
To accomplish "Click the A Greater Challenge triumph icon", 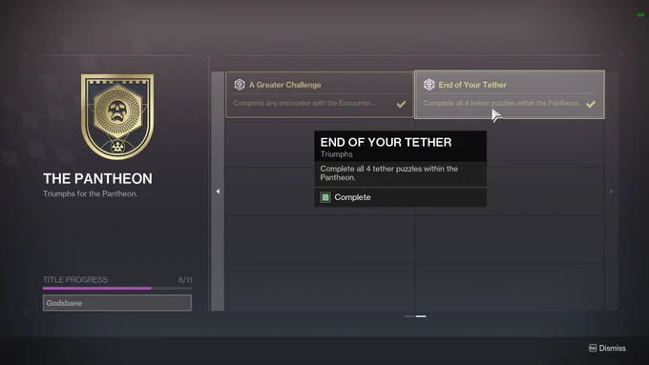I will 240,85.
